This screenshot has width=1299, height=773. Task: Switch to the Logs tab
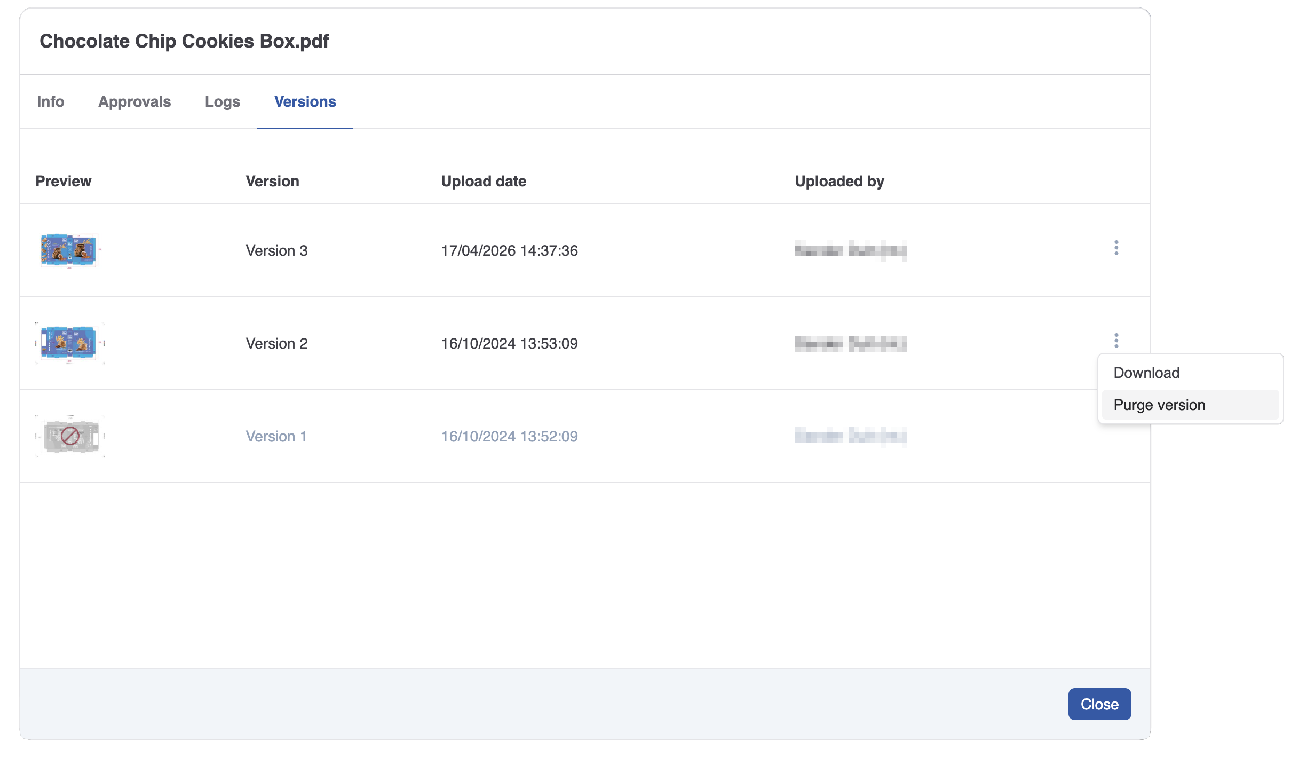pos(222,101)
